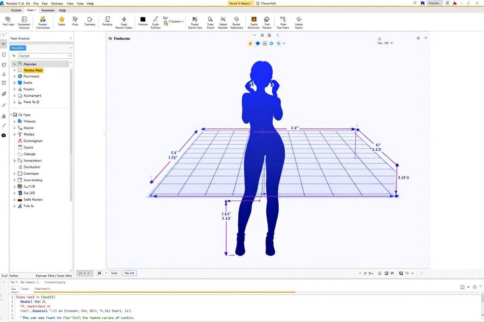This screenshot has width=484, height=322.
Task: Open the View menu in the menu bar
Action: point(71,3)
